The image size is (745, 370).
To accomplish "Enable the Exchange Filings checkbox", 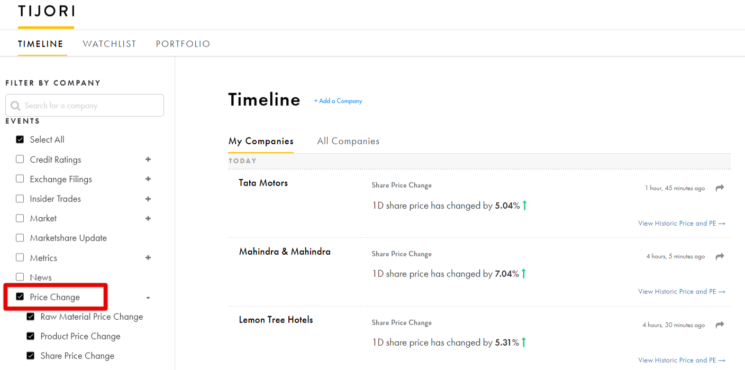I will click(20, 179).
